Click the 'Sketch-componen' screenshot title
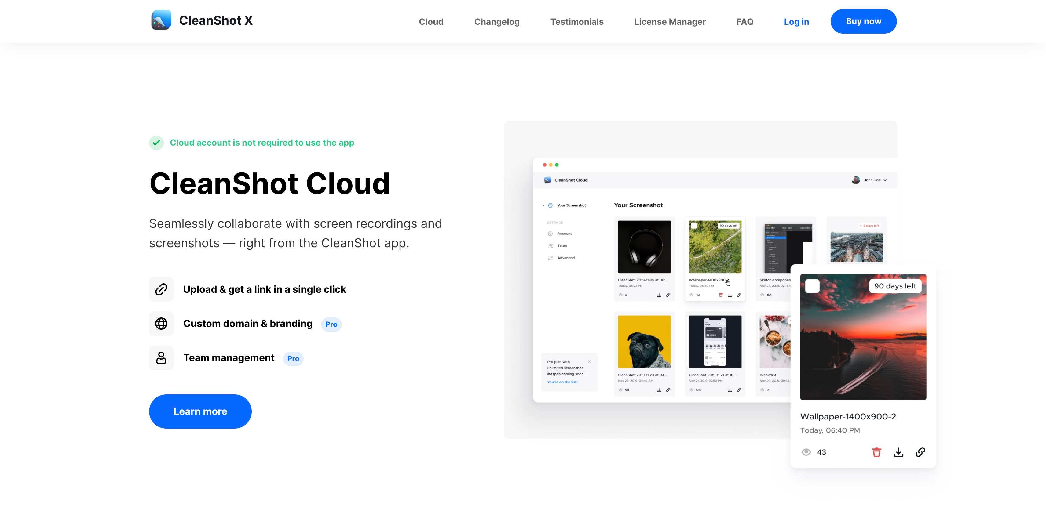The image size is (1046, 522). pyautogui.click(x=775, y=280)
